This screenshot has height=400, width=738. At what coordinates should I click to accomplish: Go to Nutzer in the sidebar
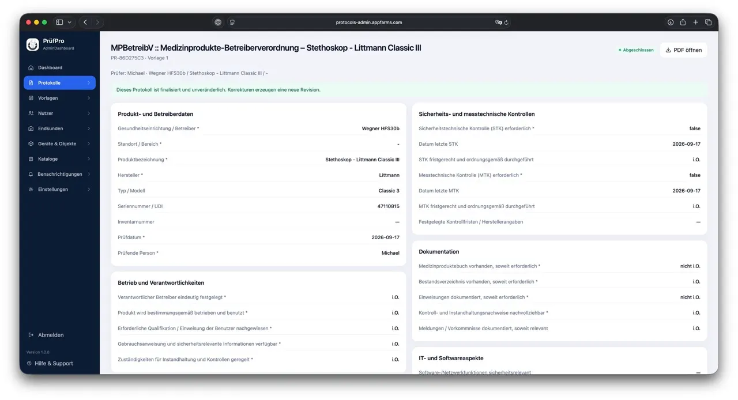[x=59, y=114]
